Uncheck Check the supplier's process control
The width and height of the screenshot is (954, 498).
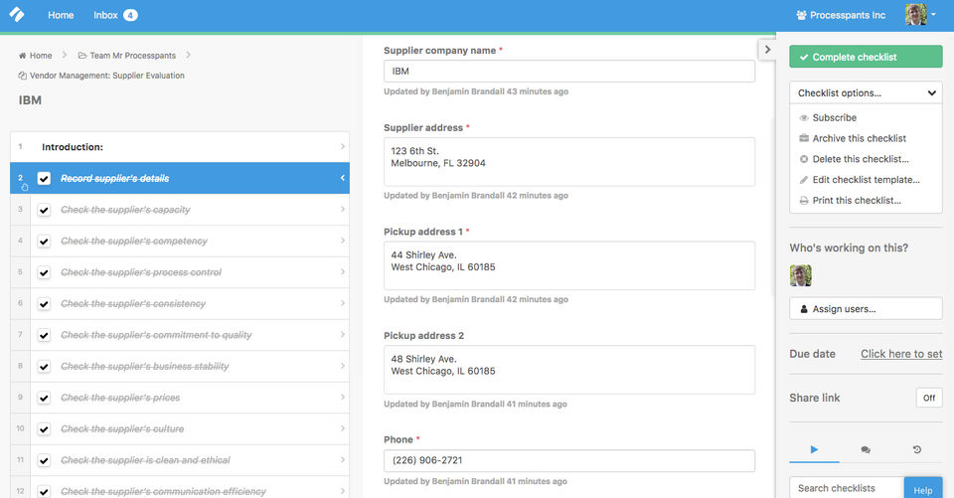(x=44, y=272)
